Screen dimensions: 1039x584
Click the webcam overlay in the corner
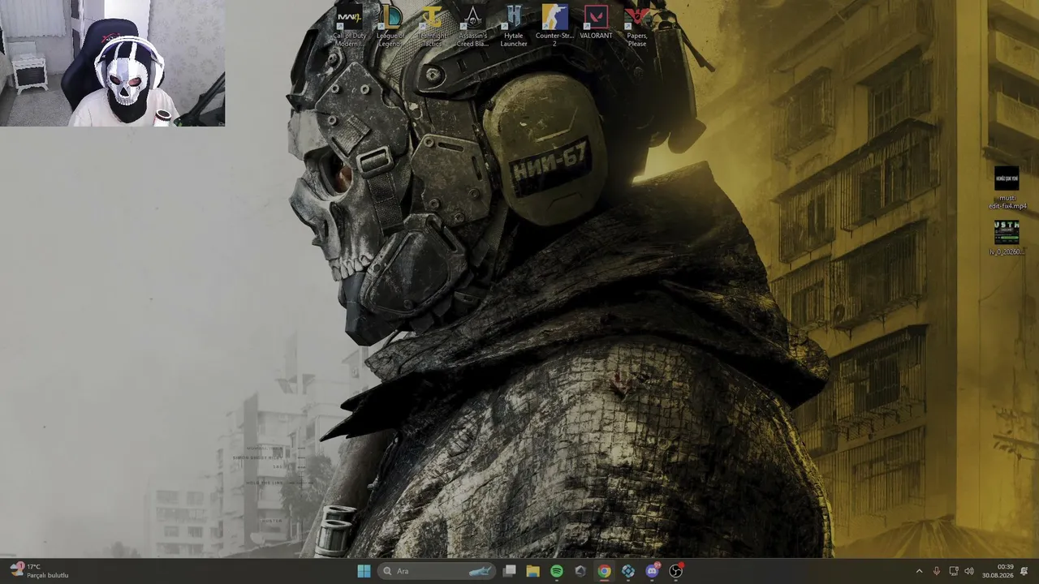(x=112, y=63)
